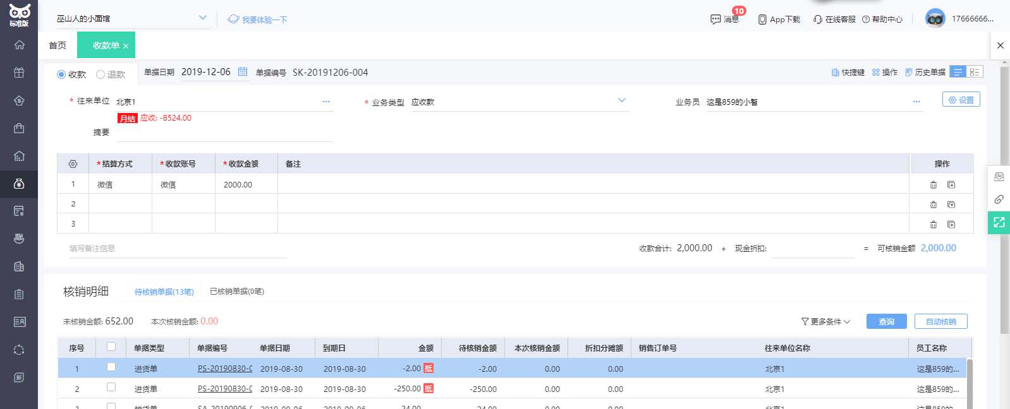Open the 已核销单据 tab
The width and height of the screenshot is (1010, 409).
(236, 292)
